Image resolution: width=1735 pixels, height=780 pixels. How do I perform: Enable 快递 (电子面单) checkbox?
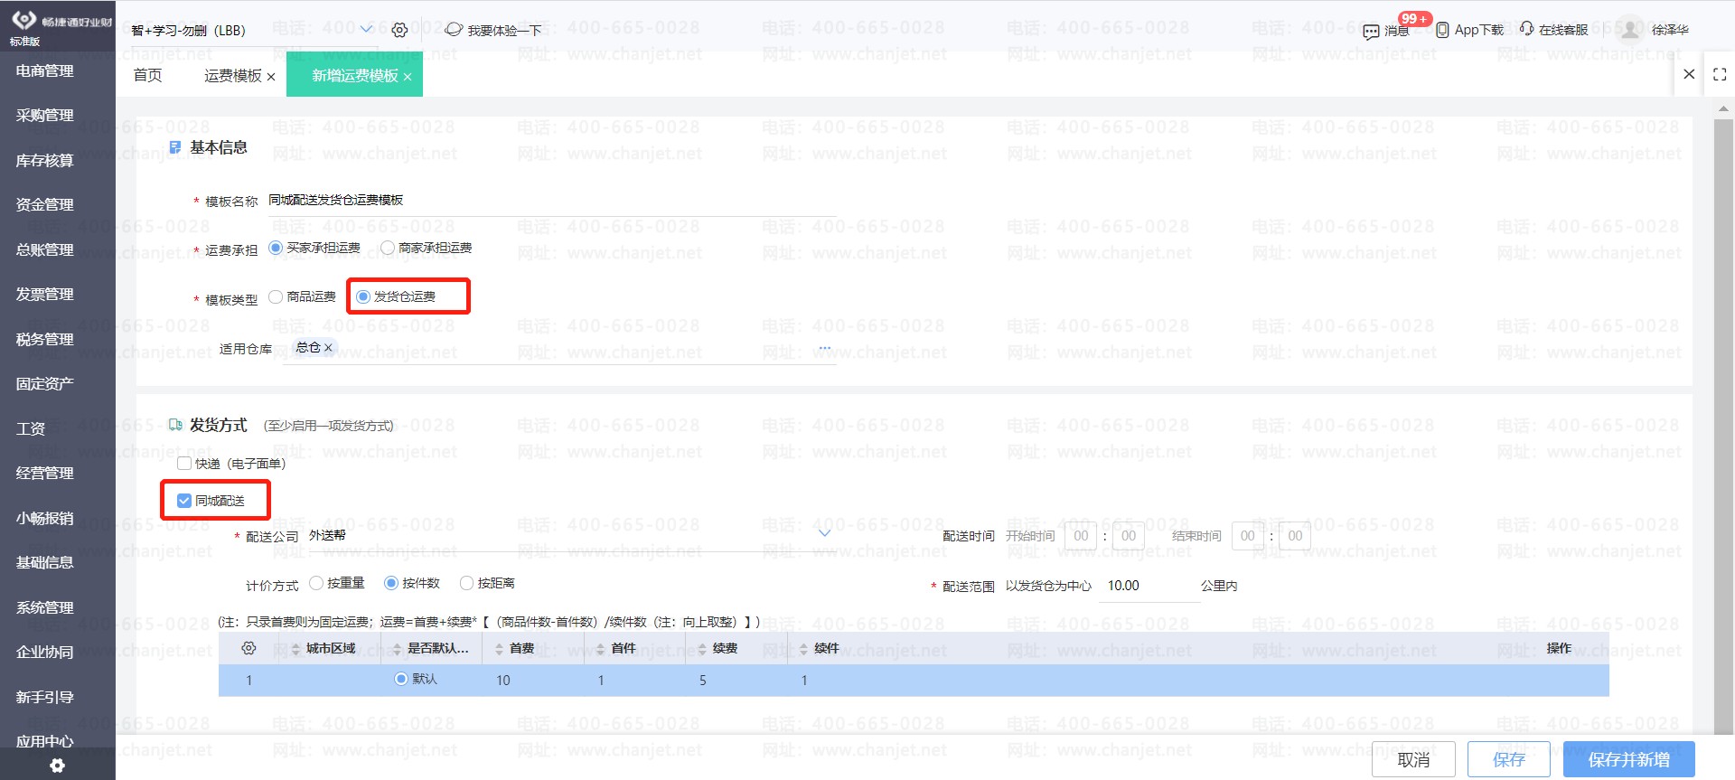(x=184, y=464)
